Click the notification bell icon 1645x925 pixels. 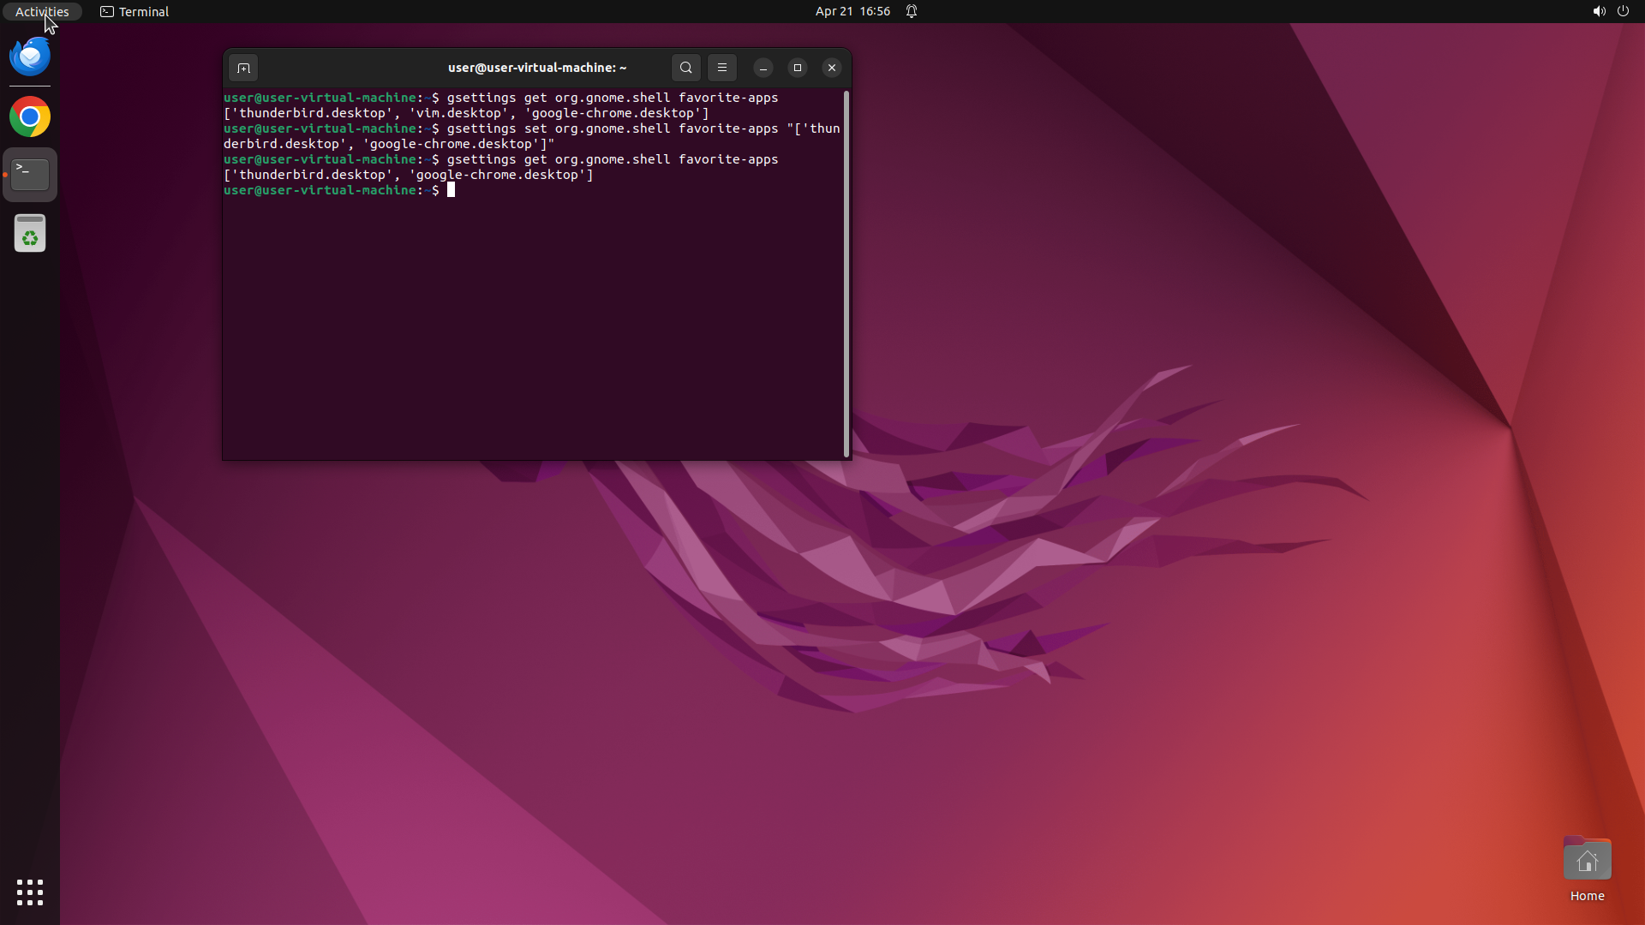(912, 12)
